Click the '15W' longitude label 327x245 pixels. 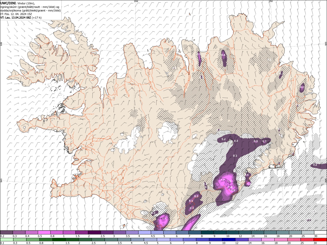pyautogui.click(x=271, y=1)
